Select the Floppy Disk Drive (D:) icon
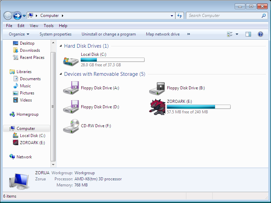The width and height of the screenshot is (271, 203). [71, 107]
